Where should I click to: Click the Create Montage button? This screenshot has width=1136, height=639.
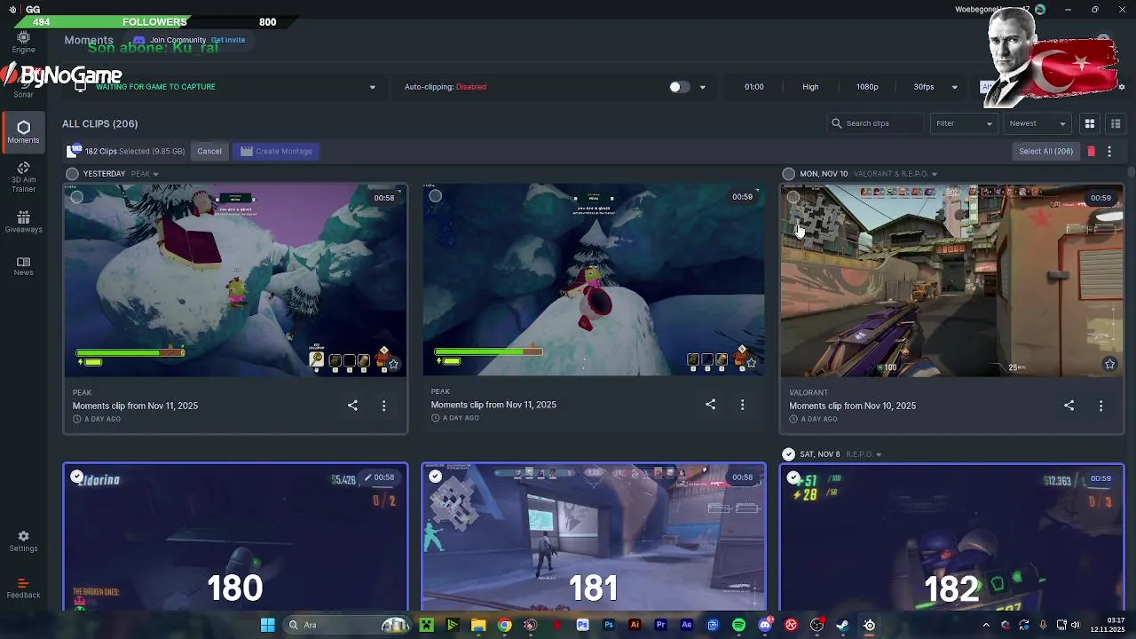click(276, 151)
